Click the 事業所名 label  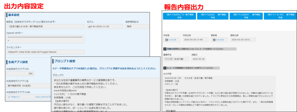point(168,55)
